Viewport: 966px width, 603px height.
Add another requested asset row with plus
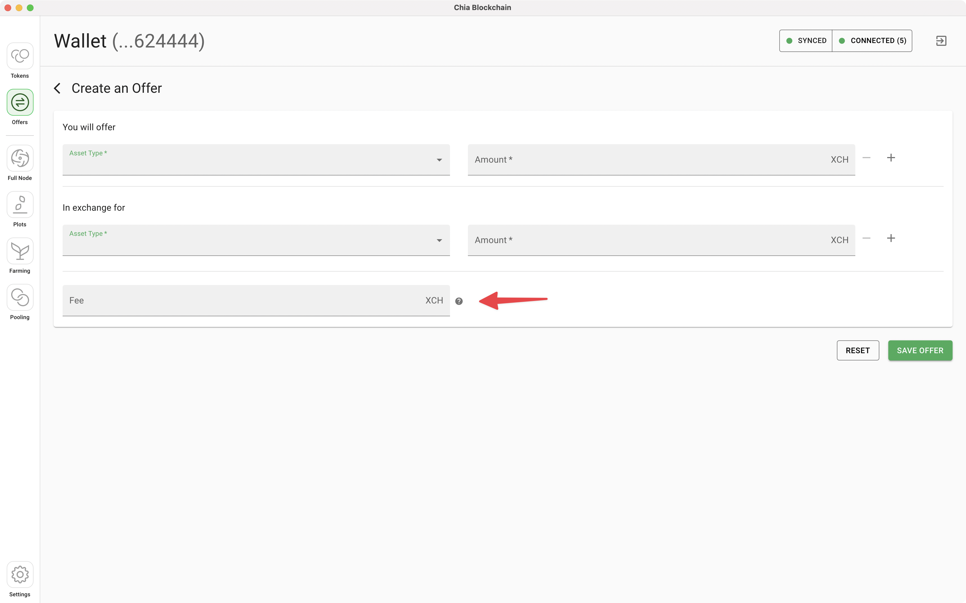click(x=891, y=238)
